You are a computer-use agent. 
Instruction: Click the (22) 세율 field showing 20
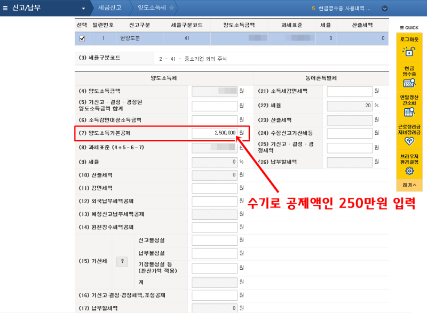(350, 106)
